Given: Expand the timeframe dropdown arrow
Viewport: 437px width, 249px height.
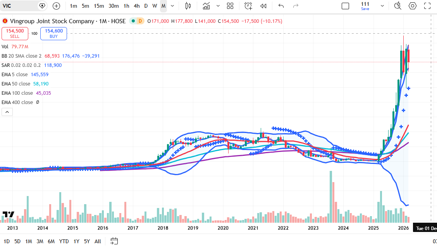Looking at the screenshot, I should [x=172, y=6].
